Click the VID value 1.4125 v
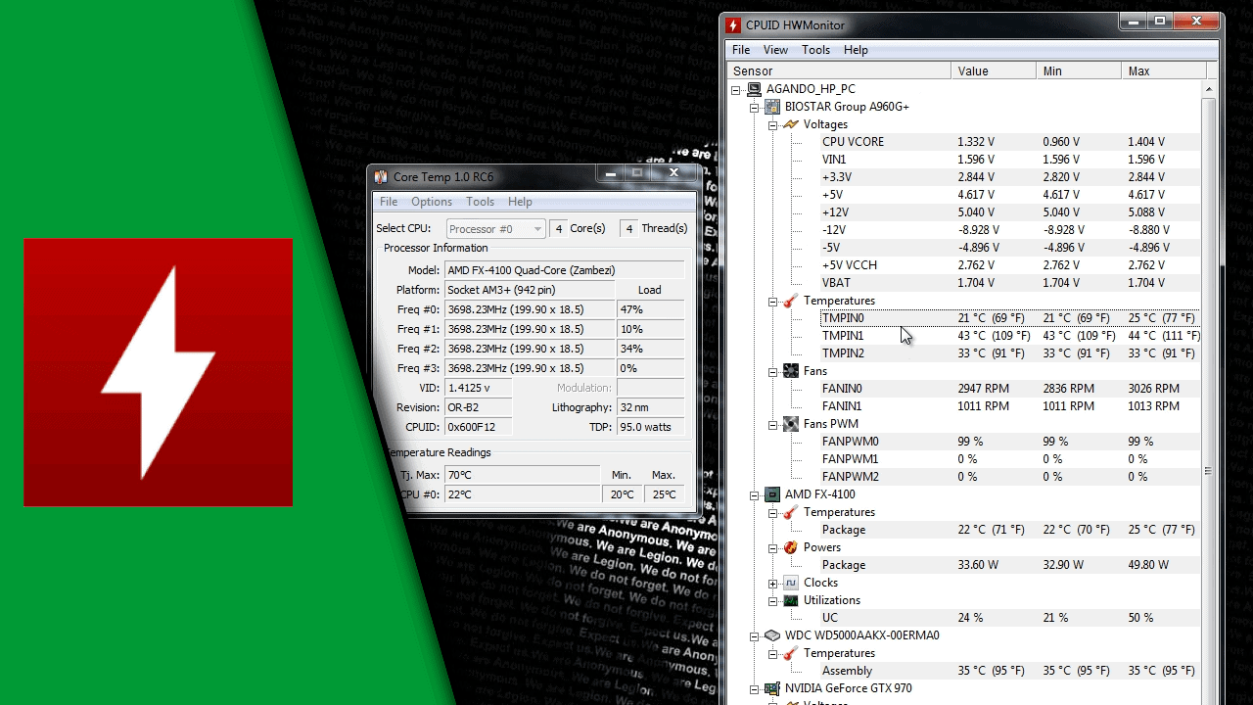The image size is (1253, 705). (478, 388)
